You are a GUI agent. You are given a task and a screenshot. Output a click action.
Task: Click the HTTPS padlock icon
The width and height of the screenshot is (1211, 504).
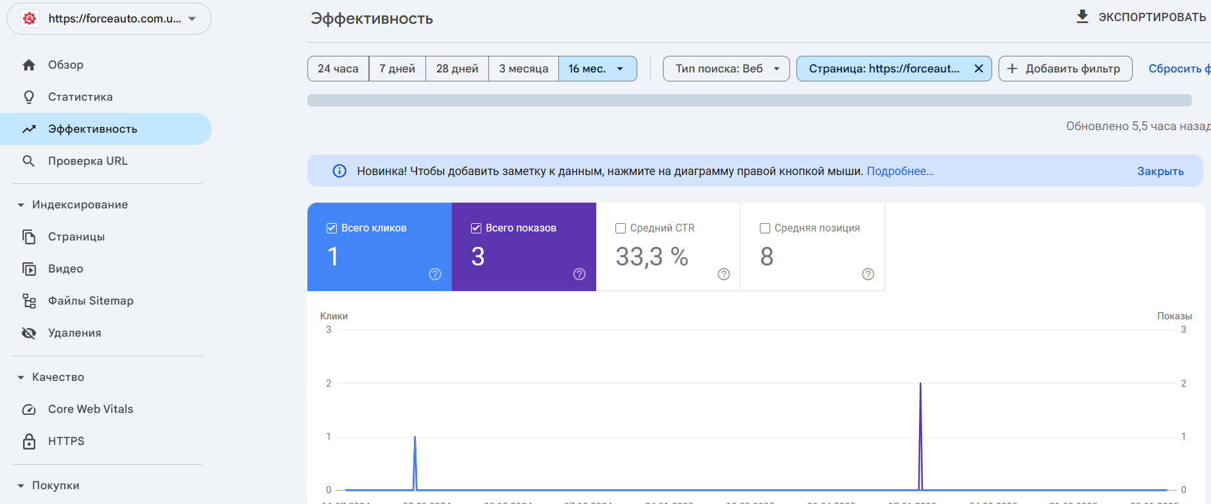pyautogui.click(x=29, y=441)
